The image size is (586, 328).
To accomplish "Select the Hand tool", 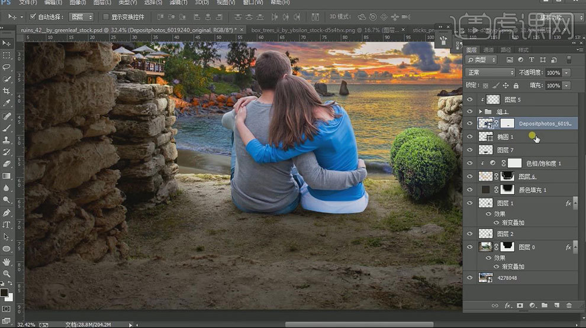I will click(x=7, y=262).
